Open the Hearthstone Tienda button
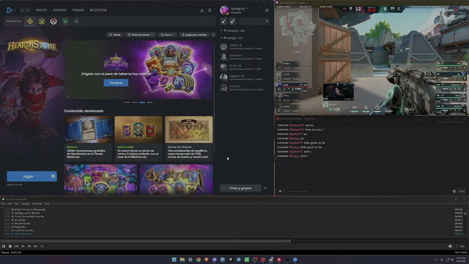469x264 pixels. (115, 35)
